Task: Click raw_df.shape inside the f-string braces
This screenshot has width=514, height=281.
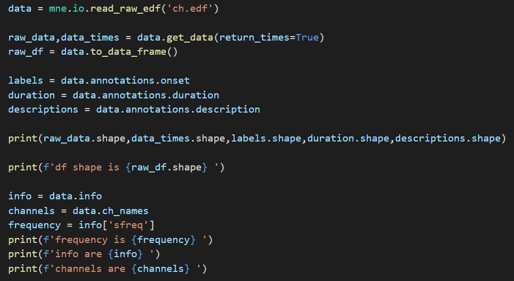Action: 166,167
